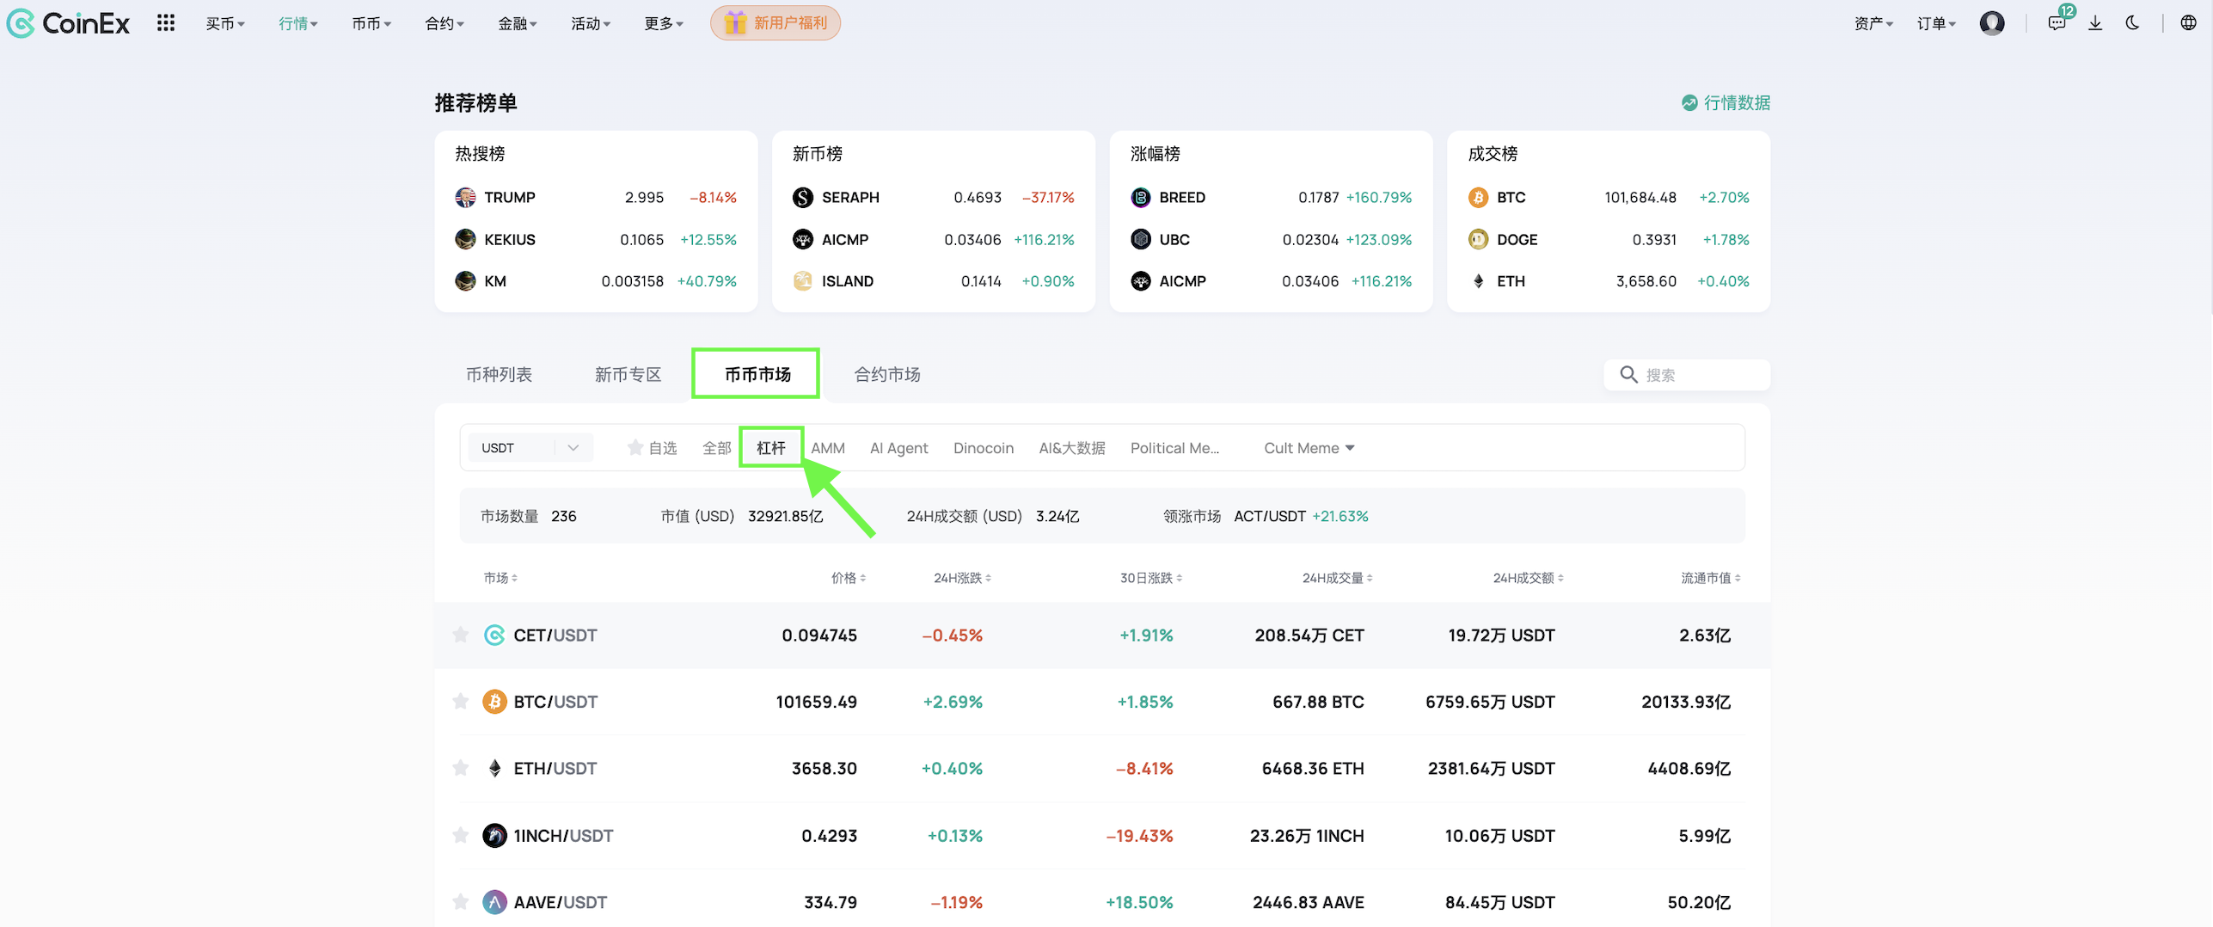Screen dimensions: 2213x927
Task: Click the UBC coin icon
Action: click(1140, 239)
